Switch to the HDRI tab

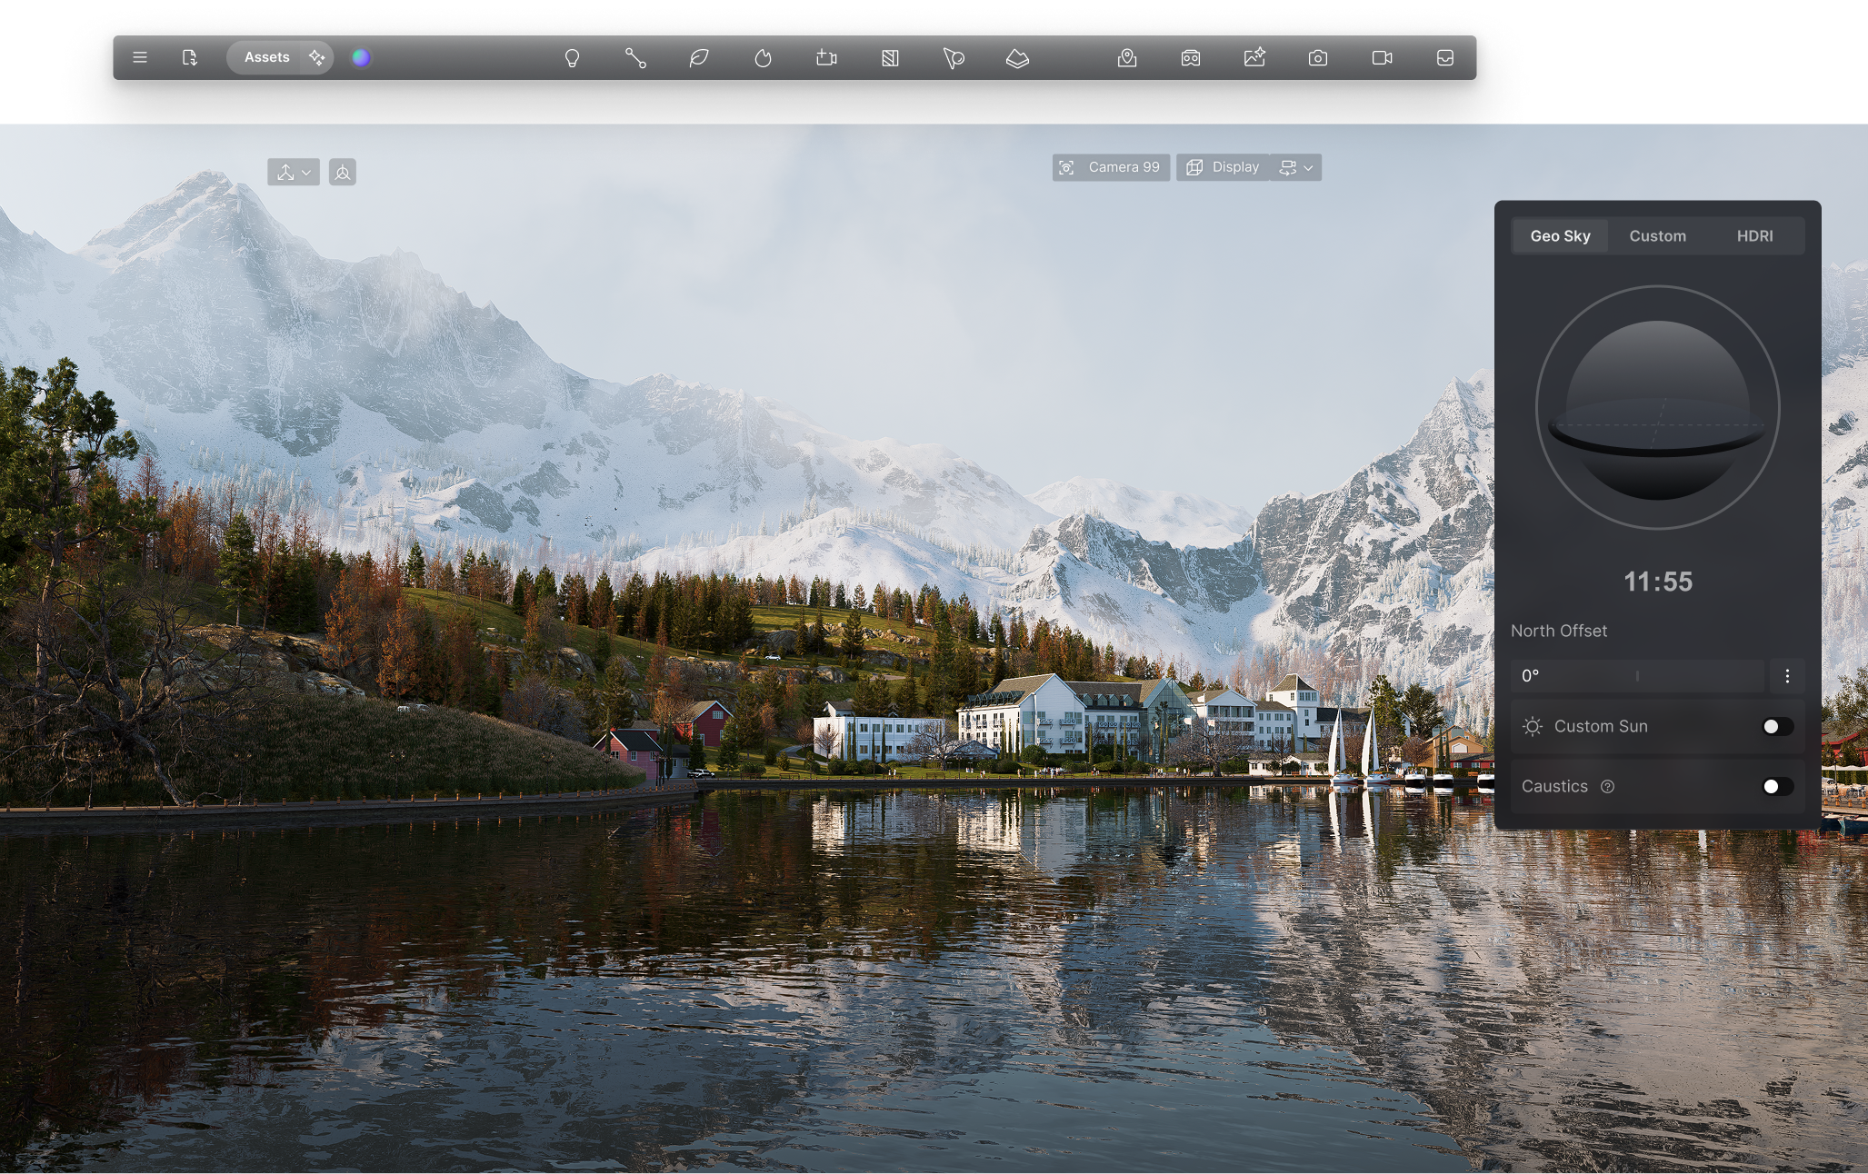[x=1754, y=236]
